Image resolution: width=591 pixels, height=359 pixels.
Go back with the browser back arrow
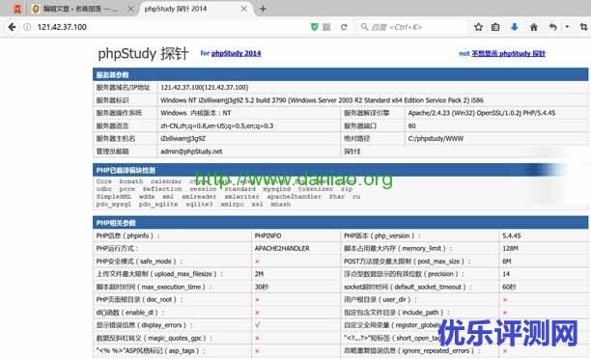tap(12, 27)
